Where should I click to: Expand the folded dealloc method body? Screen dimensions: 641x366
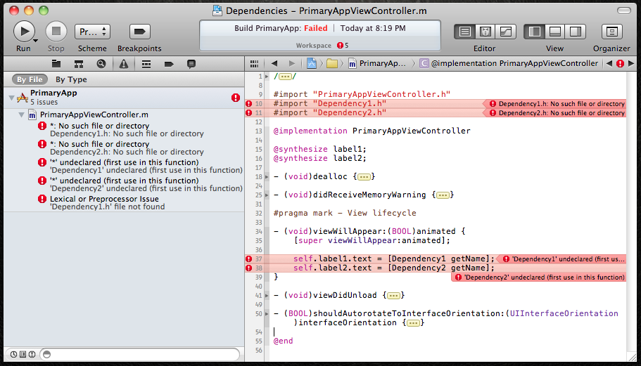tap(364, 176)
